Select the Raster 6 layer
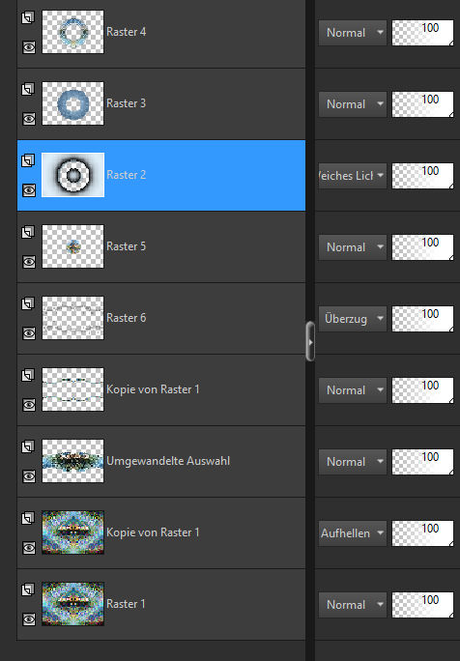This screenshot has height=661, width=460. 161,318
